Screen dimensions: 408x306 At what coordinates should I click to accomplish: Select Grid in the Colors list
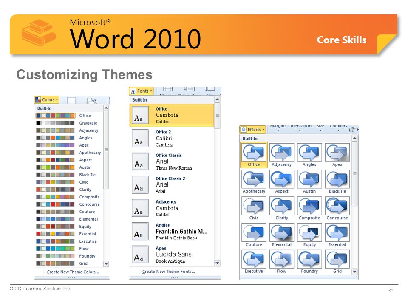[x=83, y=263]
